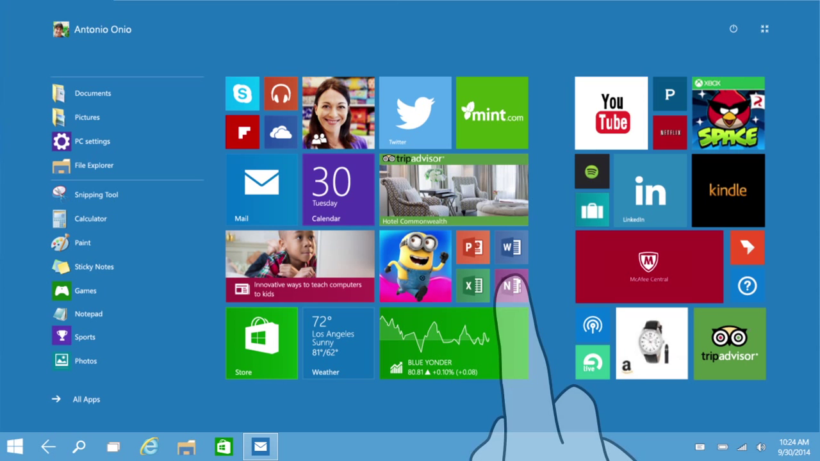Open the Twitter tile
Image resolution: width=820 pixels, height=461 pixels.
[415, 113]
